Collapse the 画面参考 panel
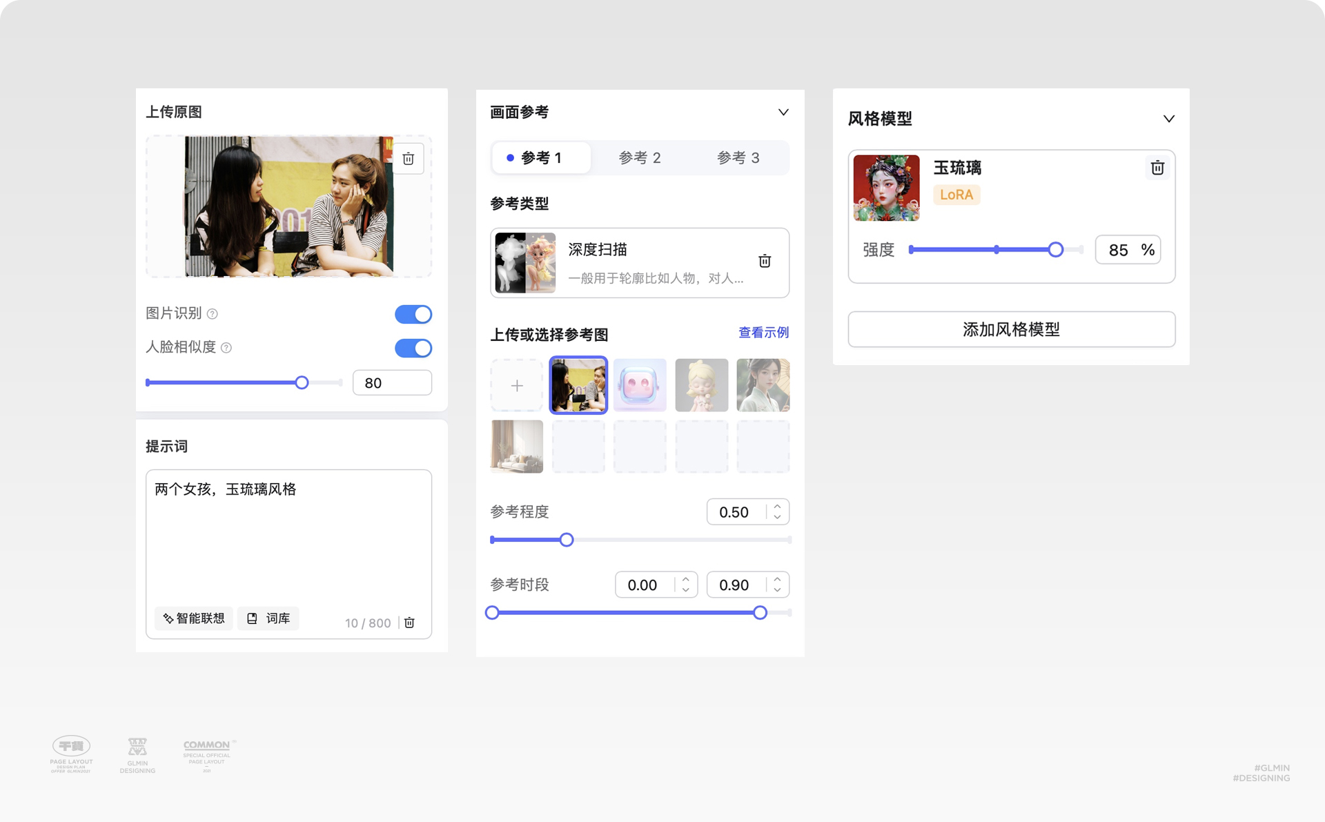Viewport: 1325px width, 822px height. (783, 112)
